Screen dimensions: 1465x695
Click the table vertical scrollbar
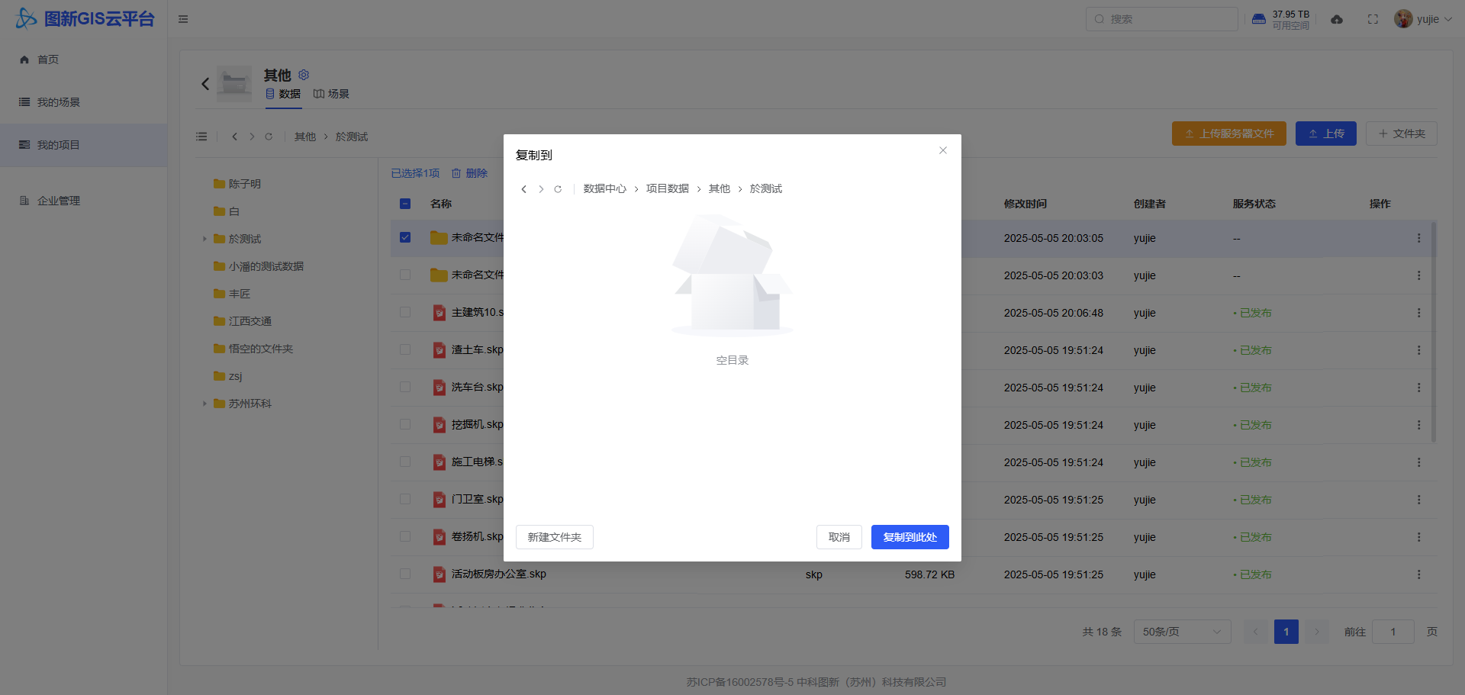pos(1434,332)
